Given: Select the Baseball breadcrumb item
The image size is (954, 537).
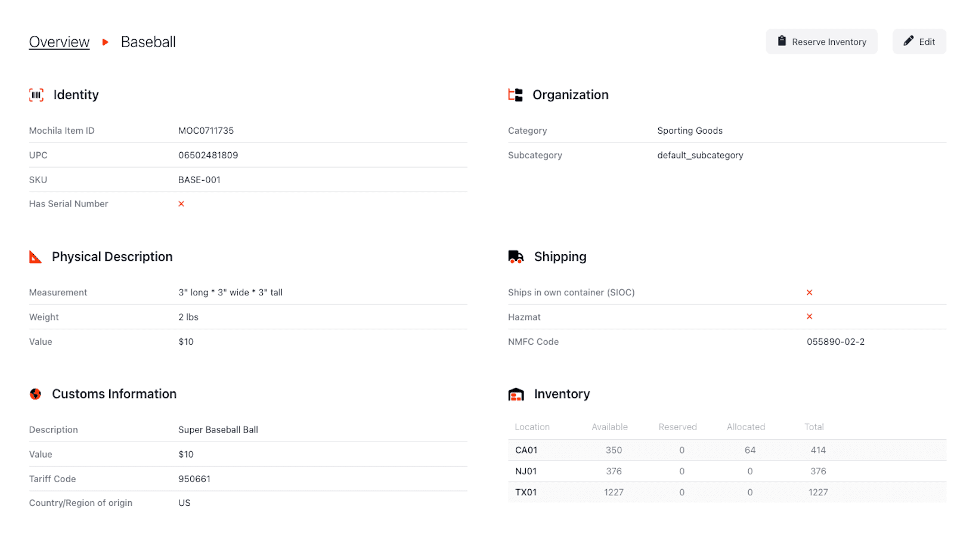Looking at the screenshot, I should [x=148, y=42].
